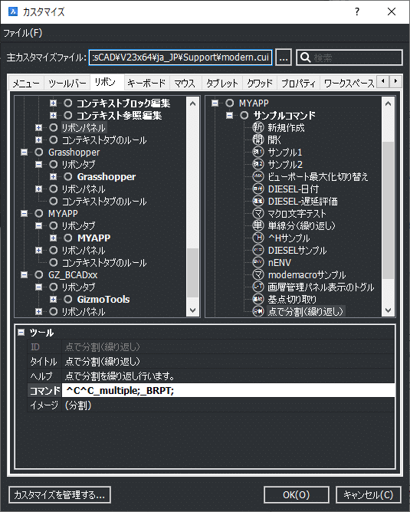Image resolution: width=410 pixels, height=512 pixels.
Task: Switch to the プロパティ tab
Action: point(298,84)
